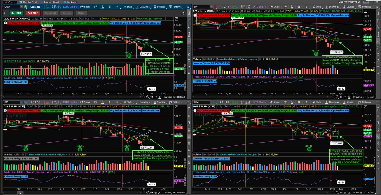Switch to the Bookmap tab
The width and height of the screenshot is (381, 195).
(x=70, y=2)
